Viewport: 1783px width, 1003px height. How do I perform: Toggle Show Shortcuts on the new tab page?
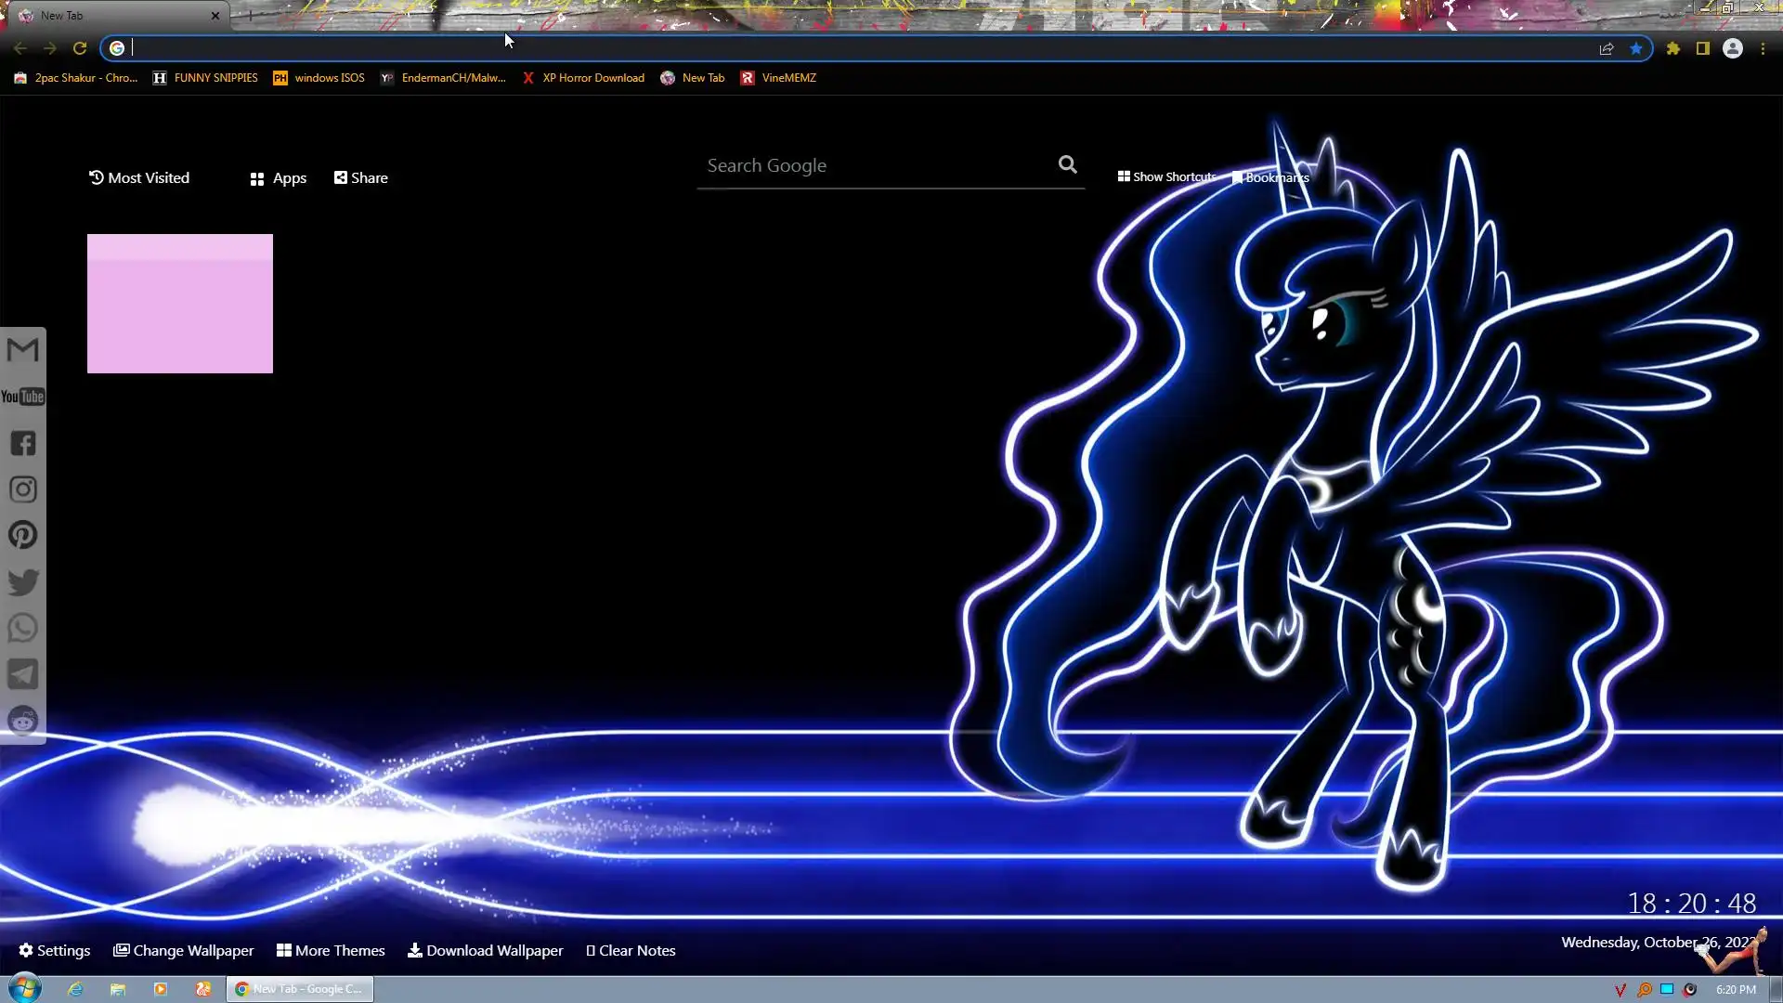[x=1166, y=176]
